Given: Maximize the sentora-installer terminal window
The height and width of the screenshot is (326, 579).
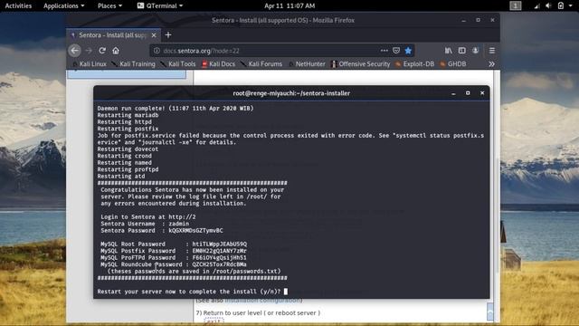Looking at the screenshot, I should point(468,93).
